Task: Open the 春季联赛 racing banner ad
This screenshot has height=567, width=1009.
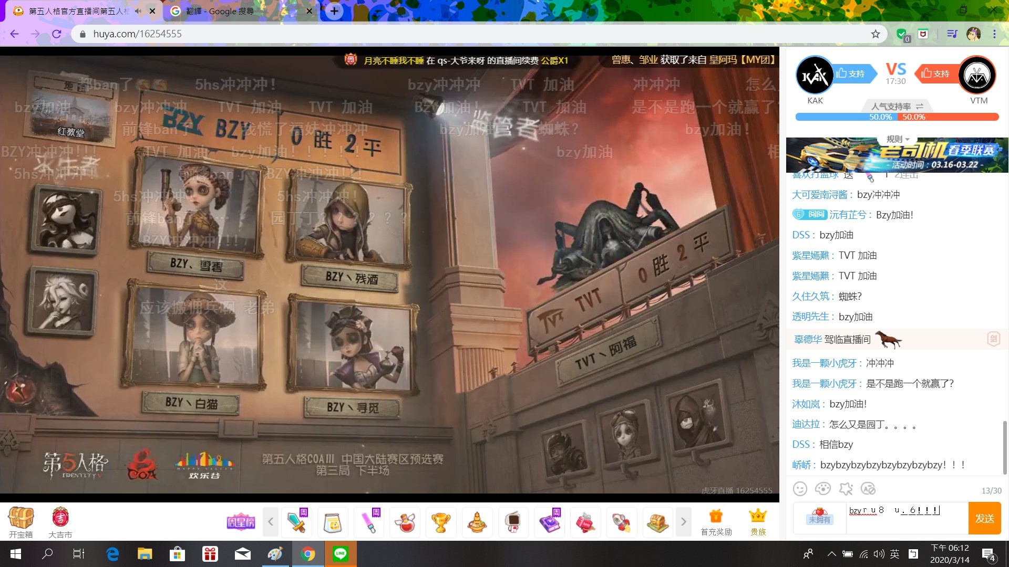Action: (897, 155)
